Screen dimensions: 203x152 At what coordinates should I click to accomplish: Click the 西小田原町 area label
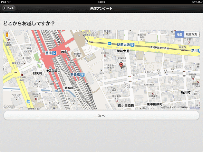point(126,105)
